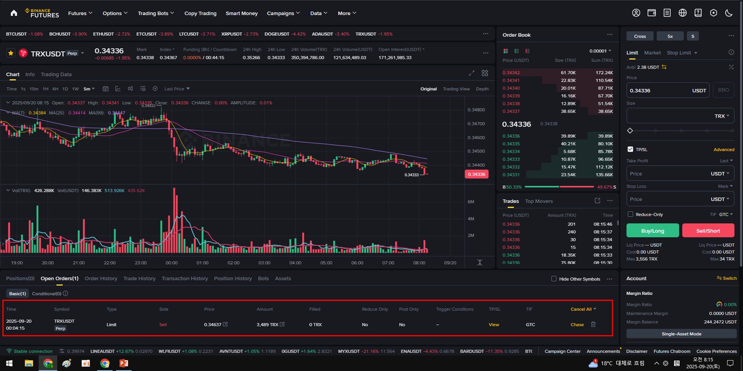Image resolution: width=743 pixels, height=371 pixels.
Task: Edit the order price 0.34637 pencil icon
Action: pyautogui.click(x=226, y=324)
